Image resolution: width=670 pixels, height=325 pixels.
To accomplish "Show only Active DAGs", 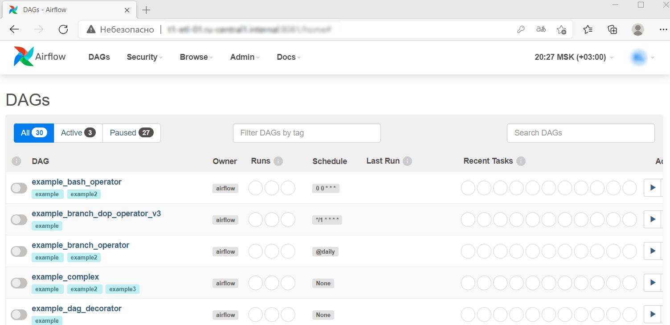I will [78, 133].
